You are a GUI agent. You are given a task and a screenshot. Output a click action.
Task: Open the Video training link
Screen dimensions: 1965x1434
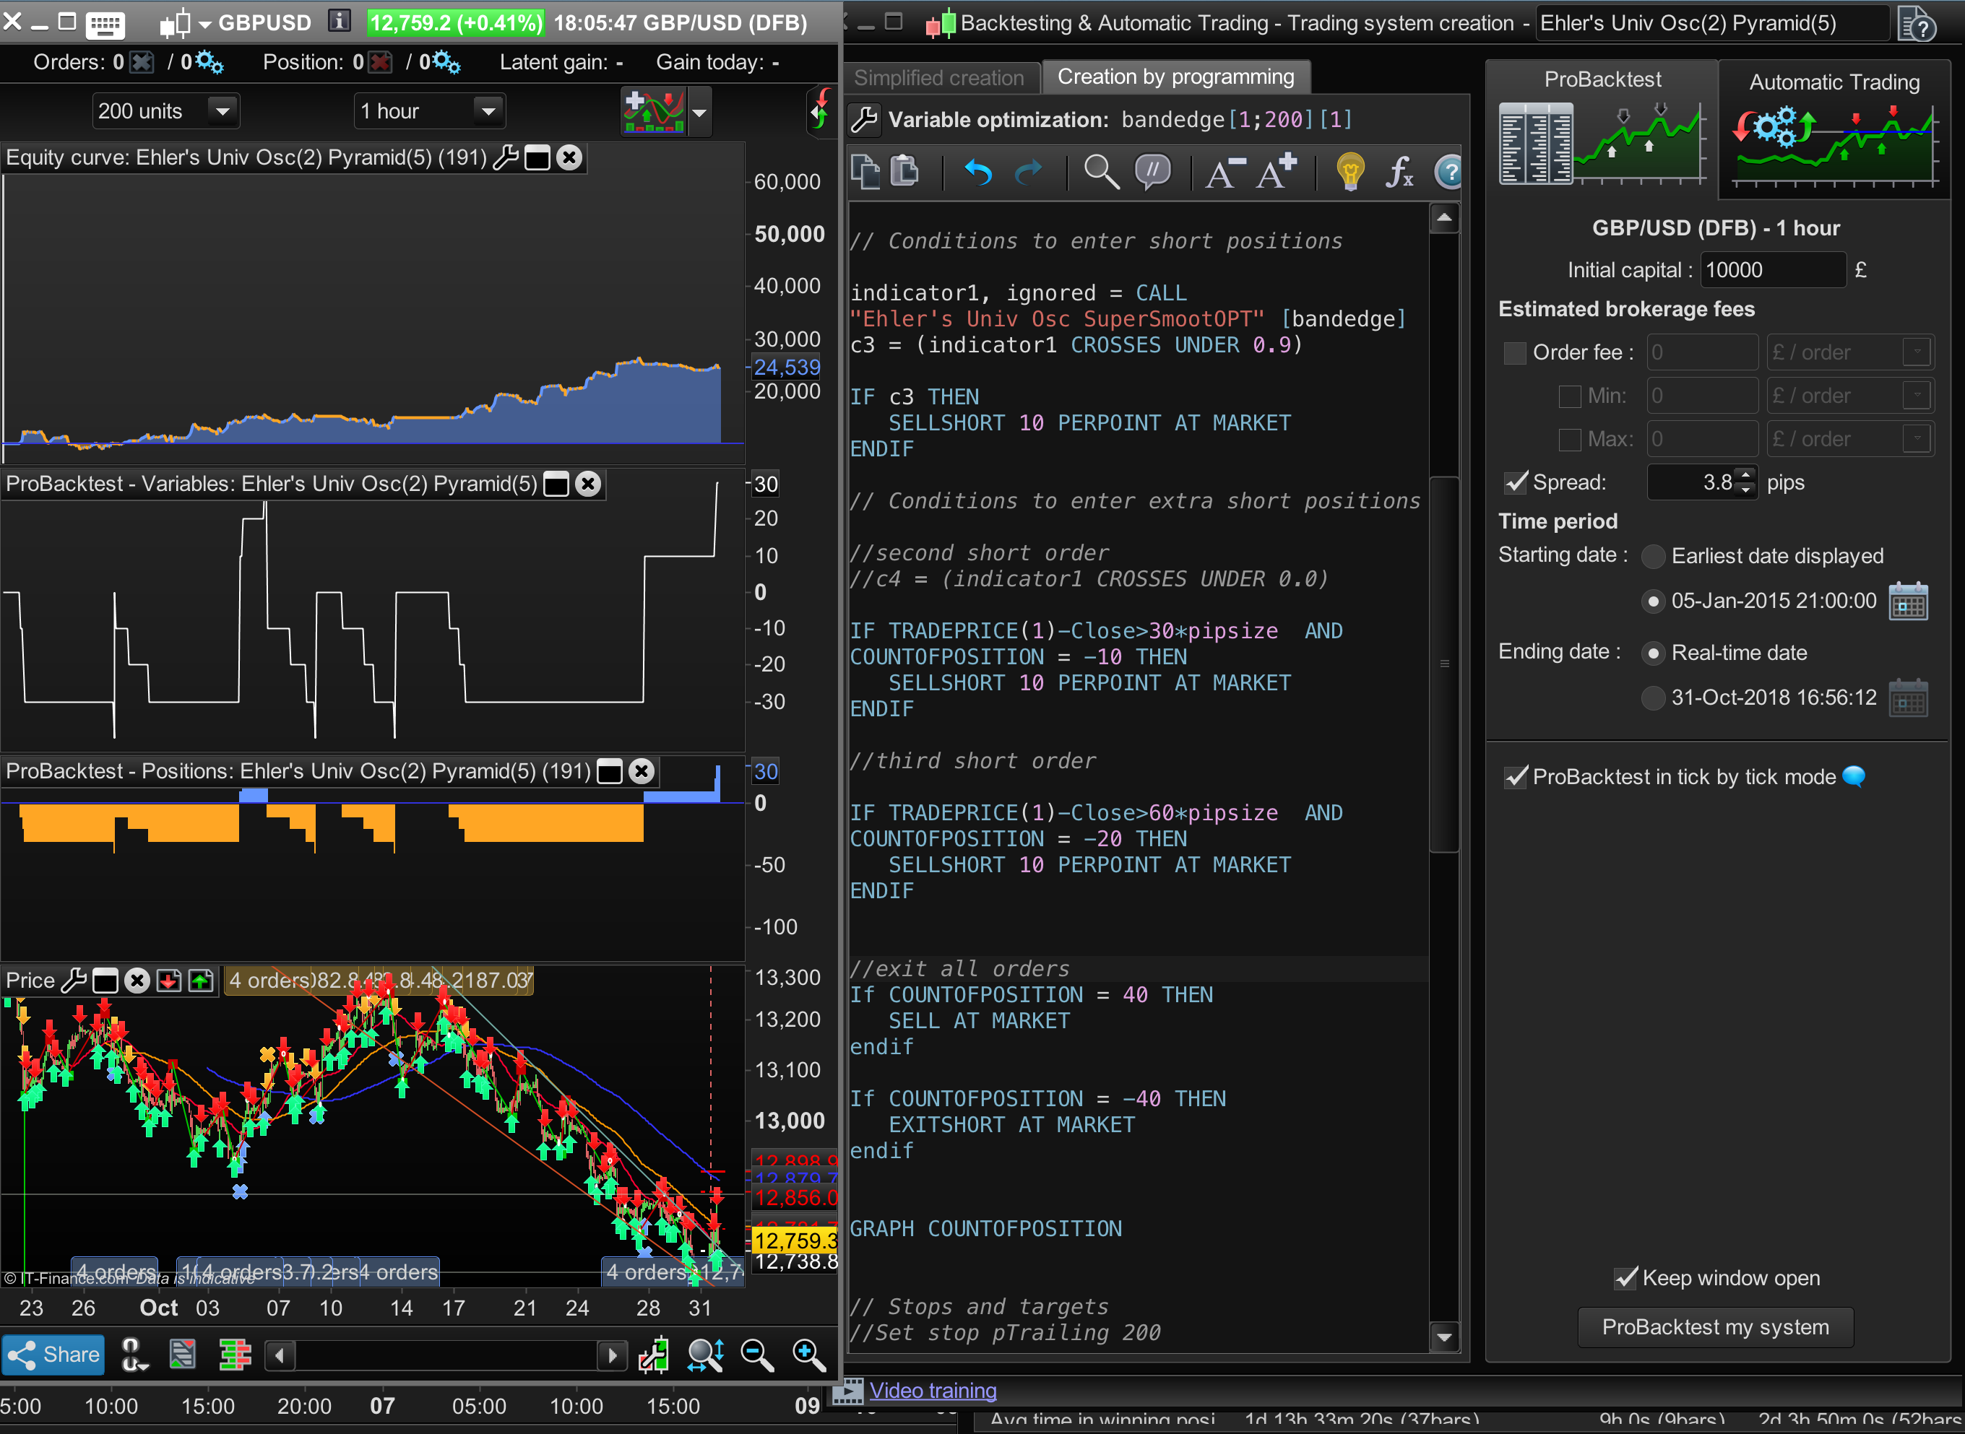pyautogui.click(x=933, y=1391)
